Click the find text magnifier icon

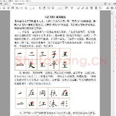tap(17, 8)
